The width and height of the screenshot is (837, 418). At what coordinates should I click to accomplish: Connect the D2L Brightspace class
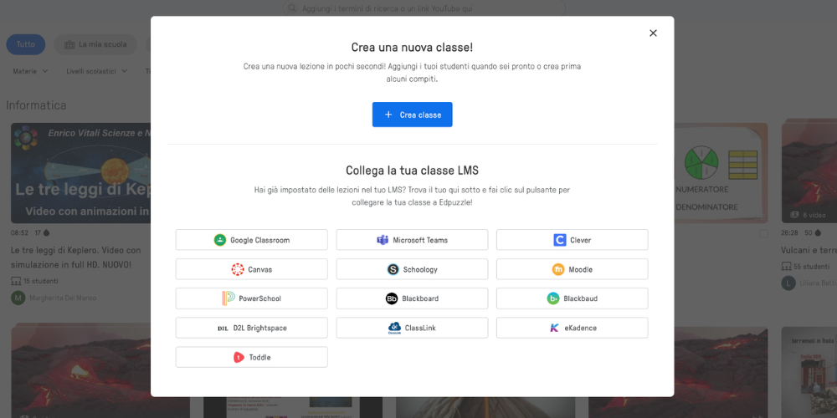[x=251, y=328]
